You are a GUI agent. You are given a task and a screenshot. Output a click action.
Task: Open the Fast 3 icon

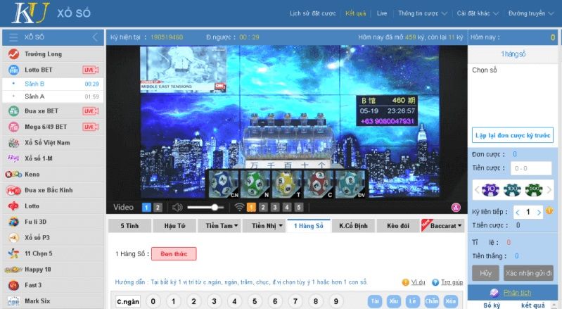[13, 285]
